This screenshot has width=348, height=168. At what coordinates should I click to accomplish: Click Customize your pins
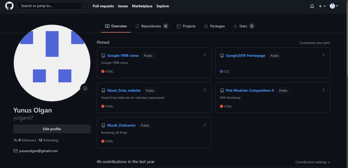[315, 43]
